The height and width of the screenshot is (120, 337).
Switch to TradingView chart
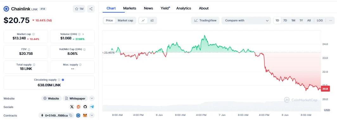pos(205,20)
